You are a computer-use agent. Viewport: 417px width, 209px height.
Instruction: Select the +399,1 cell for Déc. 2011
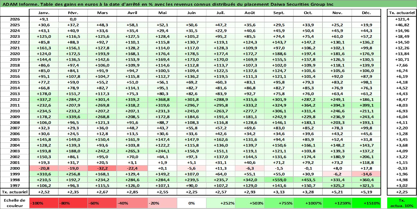[366, 105]
